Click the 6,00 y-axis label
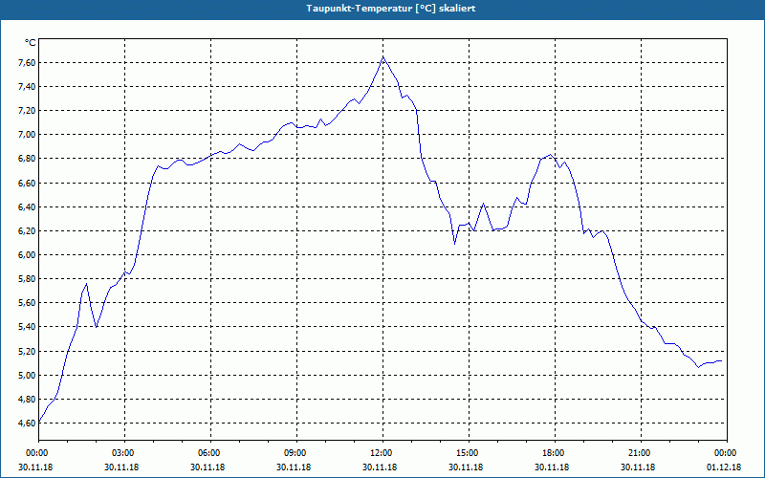Screen dimensions: 765x478 coord(27,255)
